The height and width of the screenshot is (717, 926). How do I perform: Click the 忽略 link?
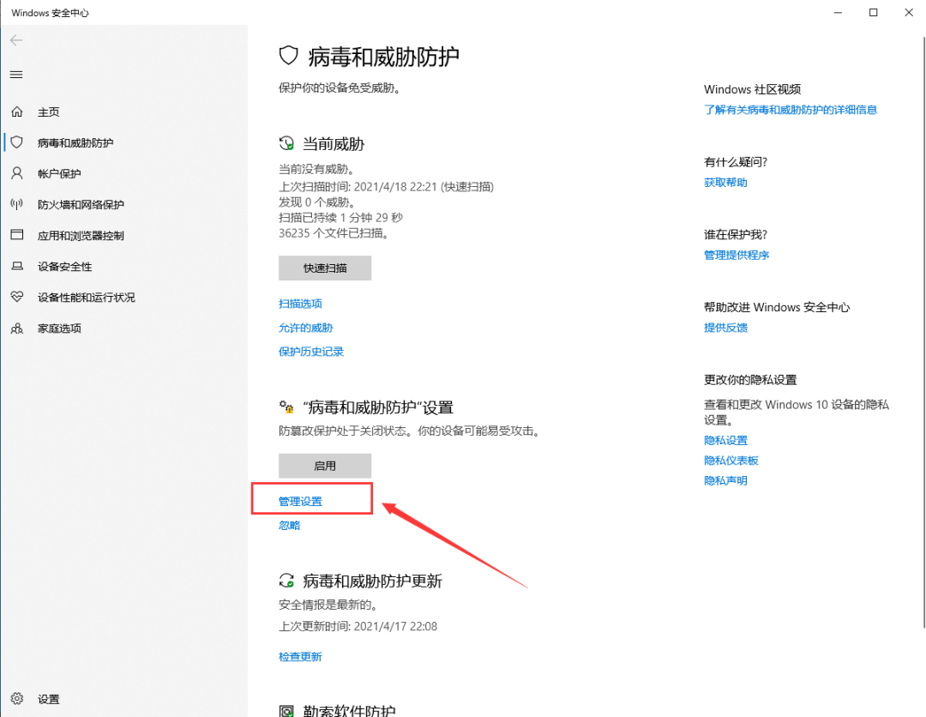290,525
